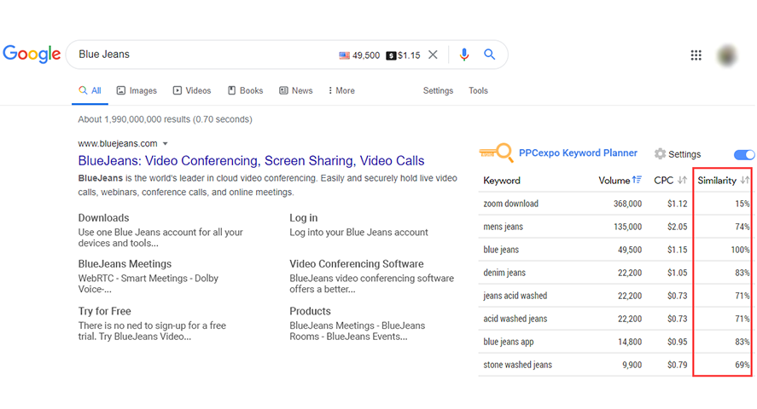The width and height of the screenshot is (757, 409).
Task: Select the 'stone washed jeans' keyword
Action: 517,366
